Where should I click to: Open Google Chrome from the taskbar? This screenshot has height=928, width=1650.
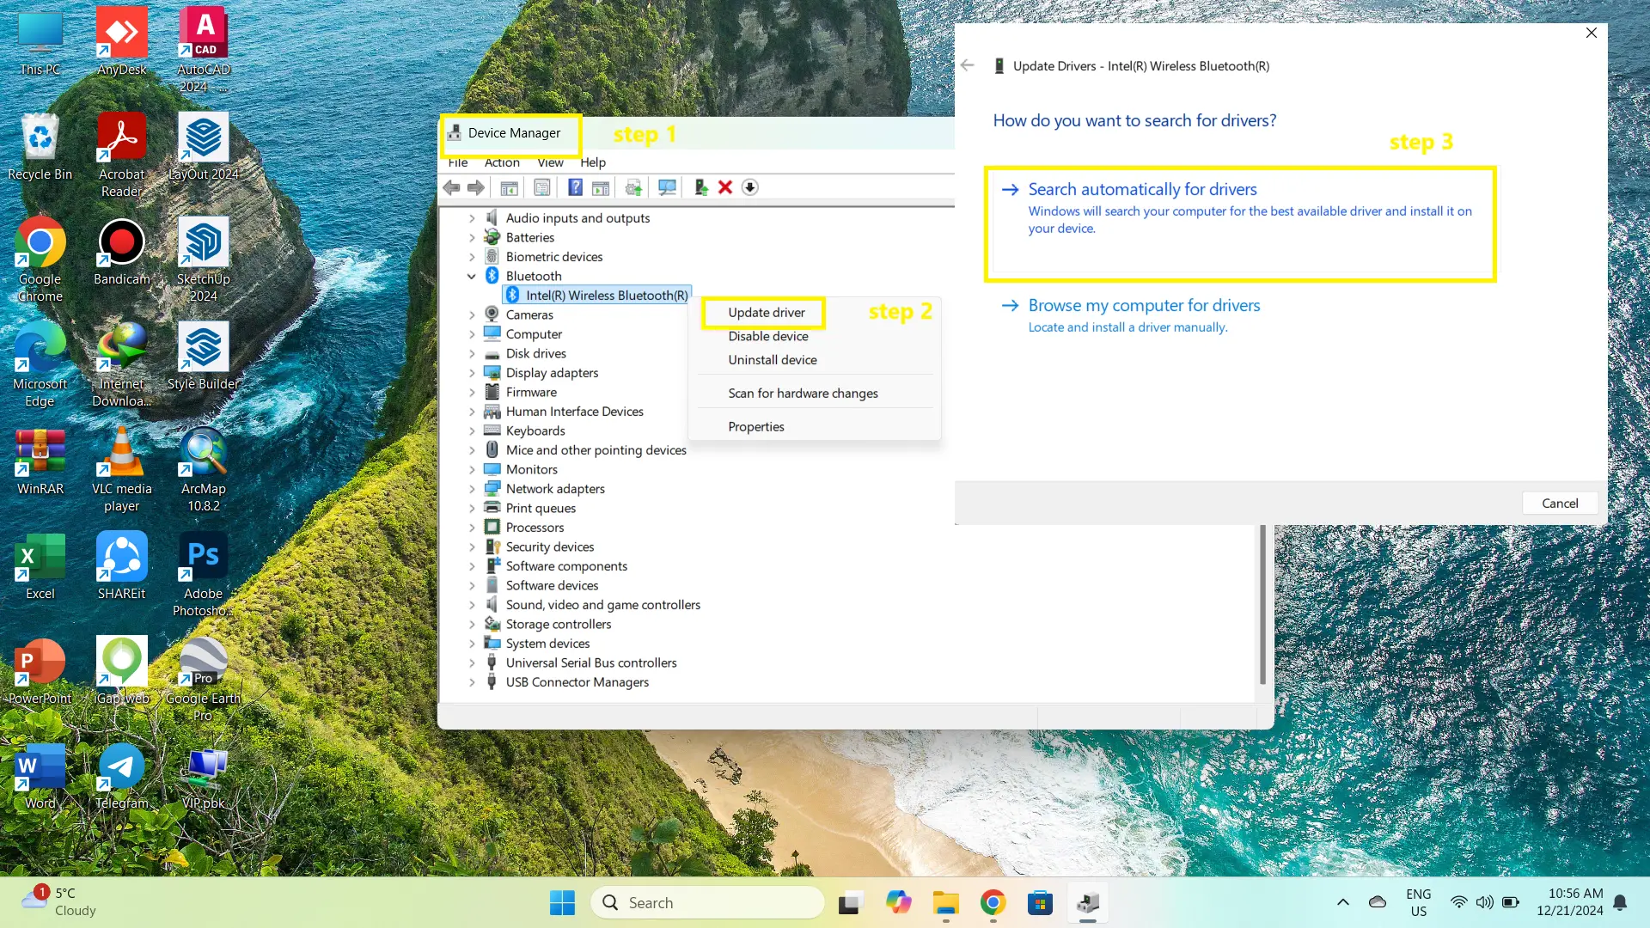pos(993,902)
